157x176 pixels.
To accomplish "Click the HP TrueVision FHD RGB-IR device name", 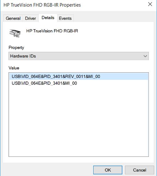I will [52, 31].
